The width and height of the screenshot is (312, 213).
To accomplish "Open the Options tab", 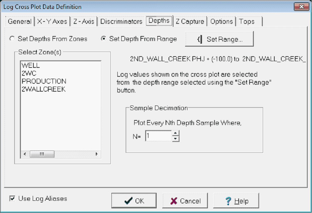I will pyautogui.click(x=221, y=21).
